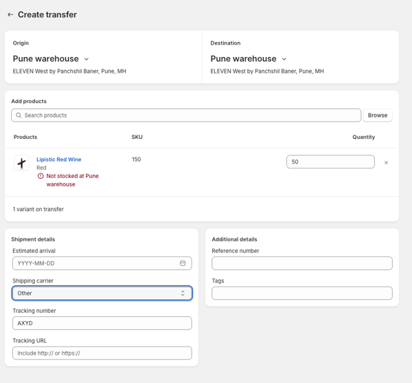Image resolution: width=412 pixels, height=383 pixels.
Task: Click the warning icon next to Not stocked
Action: (x=41, y=176)
